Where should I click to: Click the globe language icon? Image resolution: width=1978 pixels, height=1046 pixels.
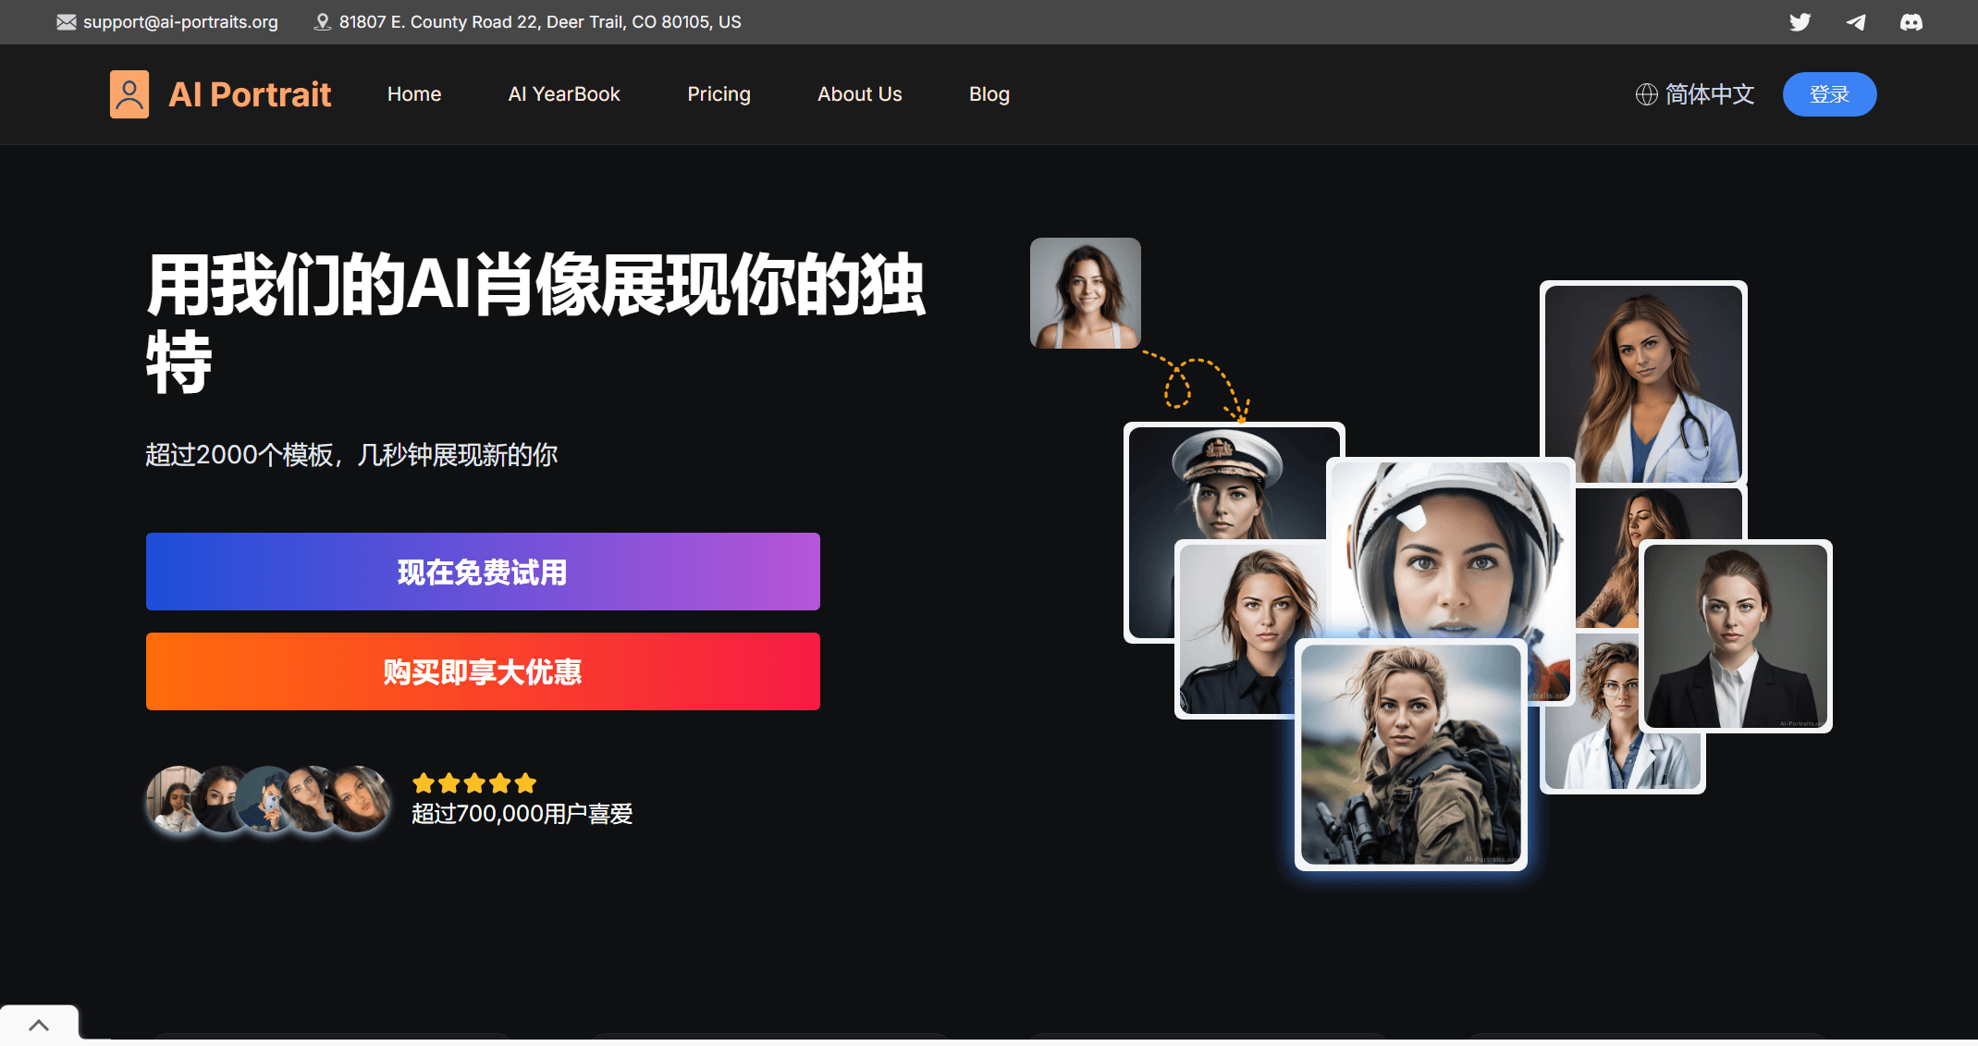[1646, 94]
